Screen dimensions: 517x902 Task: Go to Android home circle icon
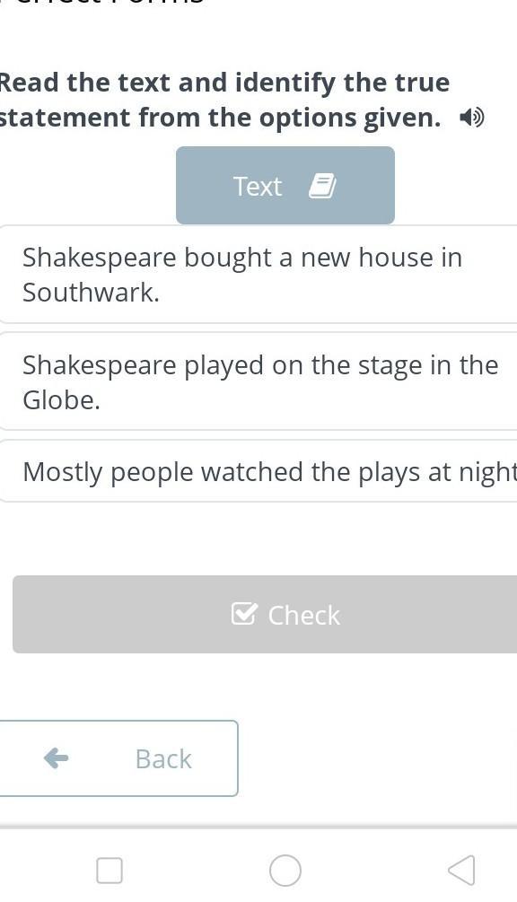(285, 871)
